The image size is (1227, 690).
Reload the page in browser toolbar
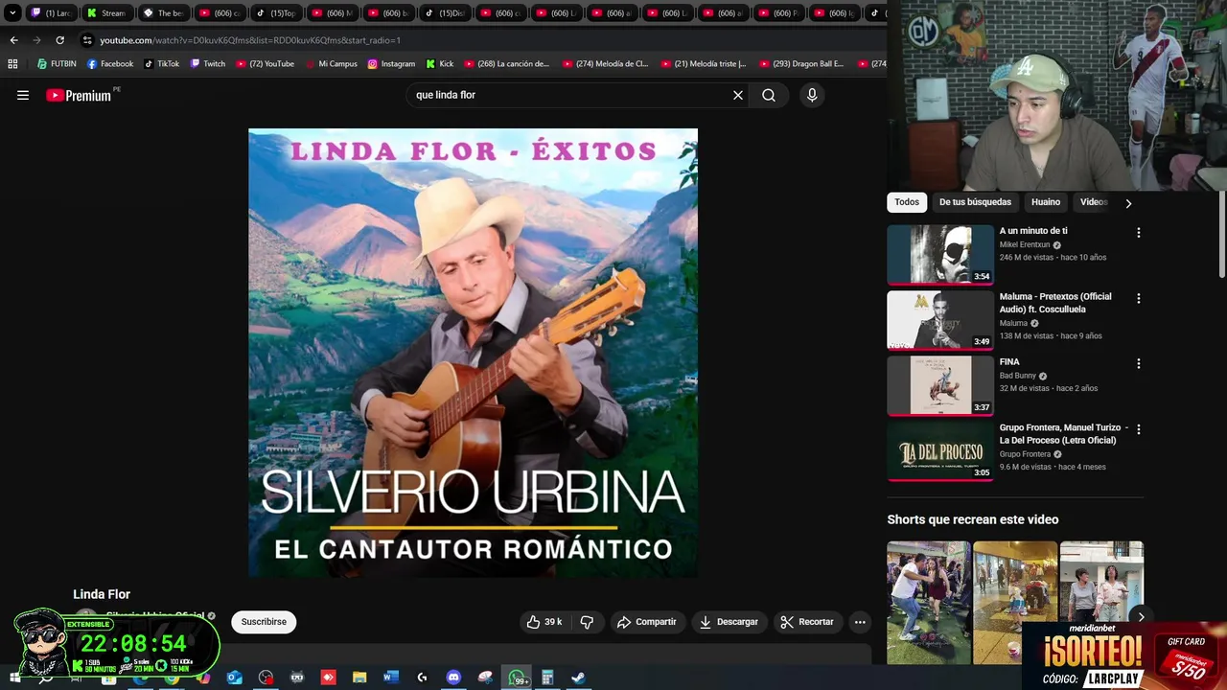click(x=59, y=40)
